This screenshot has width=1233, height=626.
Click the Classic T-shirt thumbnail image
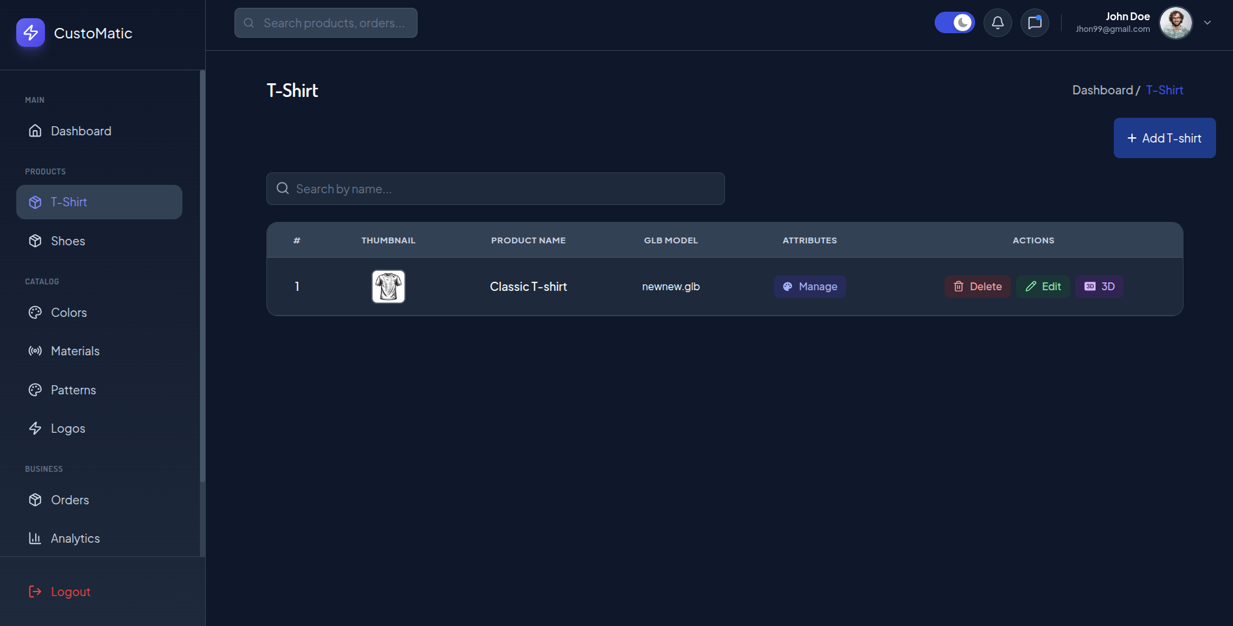coord(388,286)
